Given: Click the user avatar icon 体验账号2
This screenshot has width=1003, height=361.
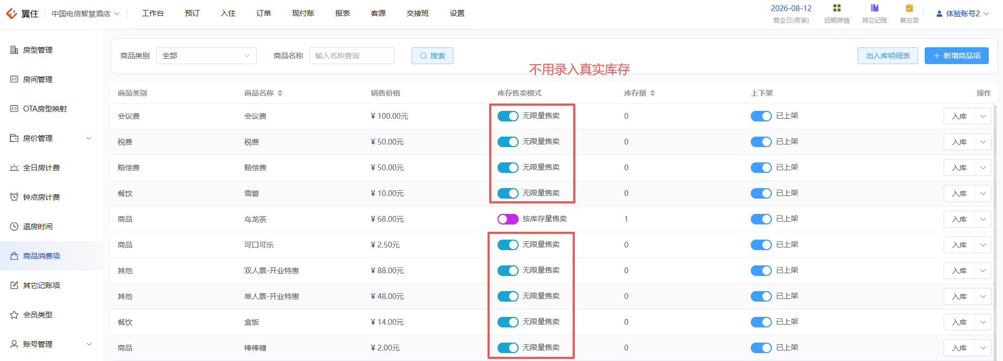Looking at the screenshot, I should [x=939, y=14].
